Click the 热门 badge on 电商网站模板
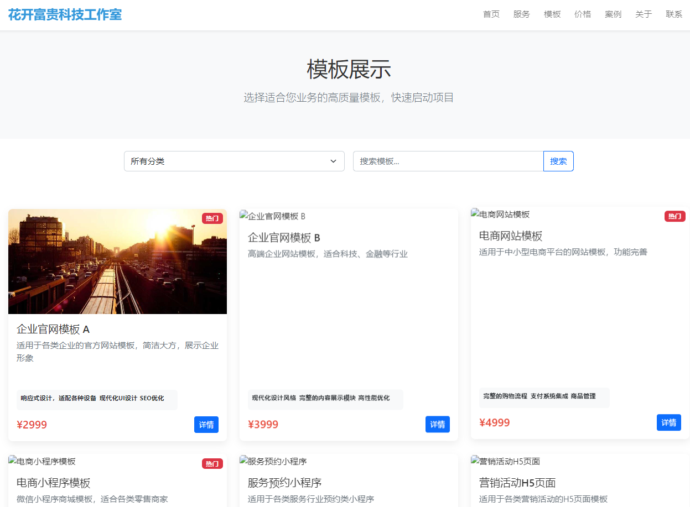 click(675, 216)
